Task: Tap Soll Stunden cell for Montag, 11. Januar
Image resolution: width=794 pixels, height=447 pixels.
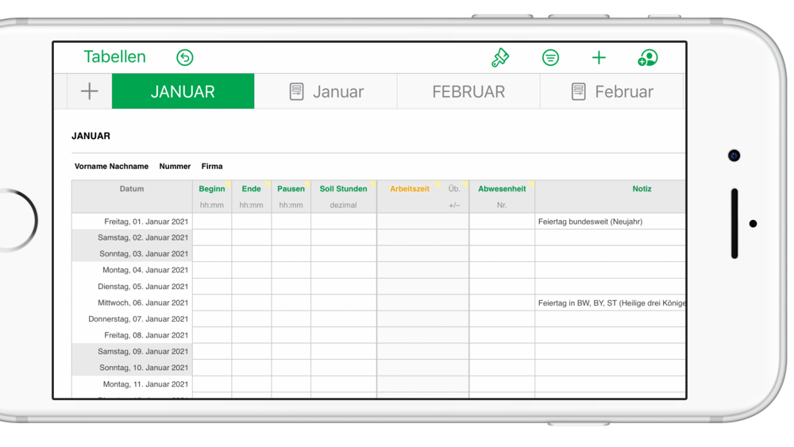Action: coord(343,383)
